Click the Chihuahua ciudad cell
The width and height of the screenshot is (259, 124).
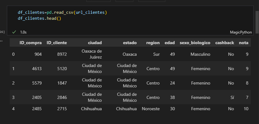(91, 109)
